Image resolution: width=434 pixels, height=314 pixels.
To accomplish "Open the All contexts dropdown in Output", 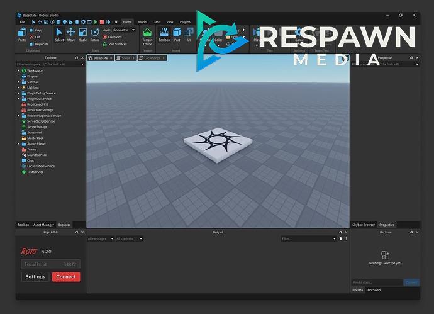I will [130, 238].
